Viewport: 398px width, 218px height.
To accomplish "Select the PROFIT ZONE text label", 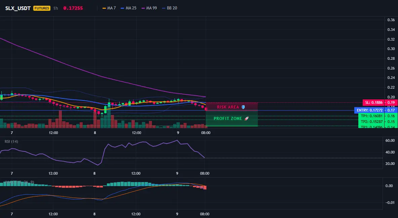I will click(228, 119).
